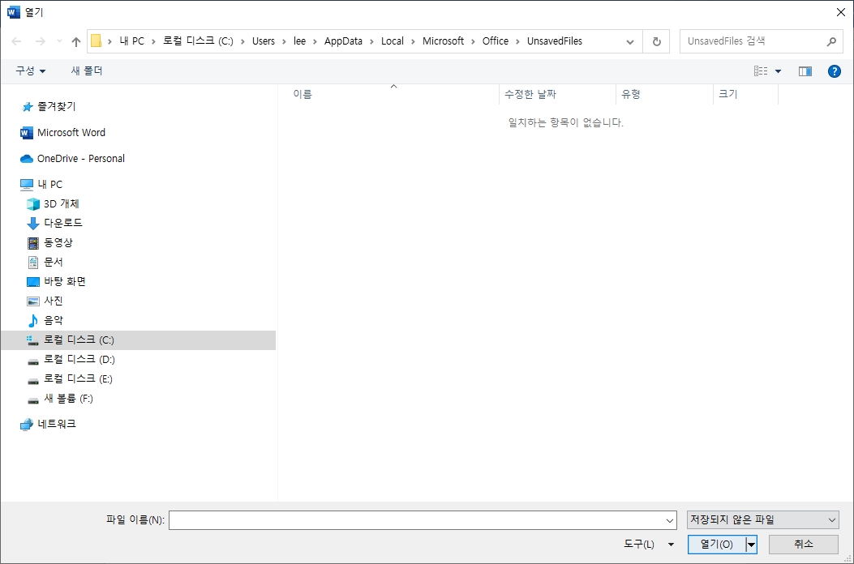Change view with the view icon
Viewport: 854px width, 564px height.
761,70
